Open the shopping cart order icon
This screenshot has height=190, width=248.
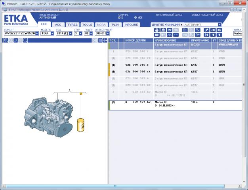(x=198, y=35)
